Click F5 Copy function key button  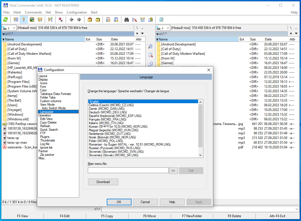pyautogui.click(x=107, y=216)
